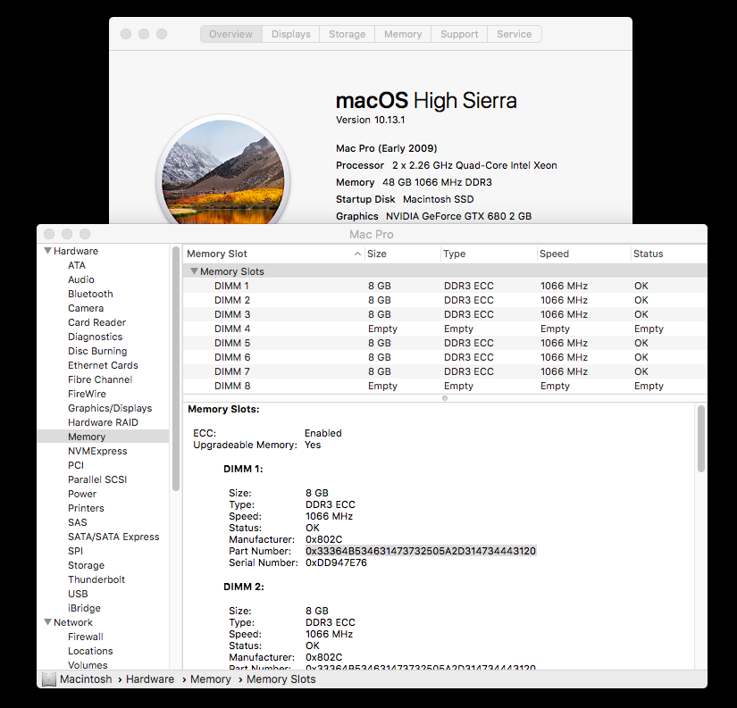Open the Memory tab in About window
Viewport: 737px width, 708px height.
click(403, 34)
